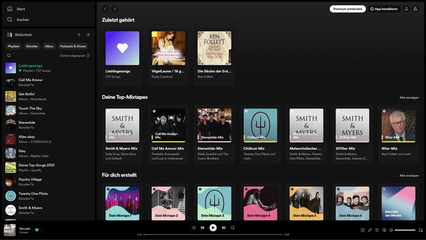
Task: Unlike Berzerk with green heart
Action: pyautogui.click(x=37, y=229)
